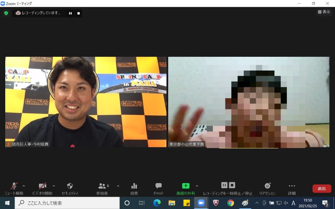335x209 pixels.
Task: Click green encryption shield icon
Action: 6,13
